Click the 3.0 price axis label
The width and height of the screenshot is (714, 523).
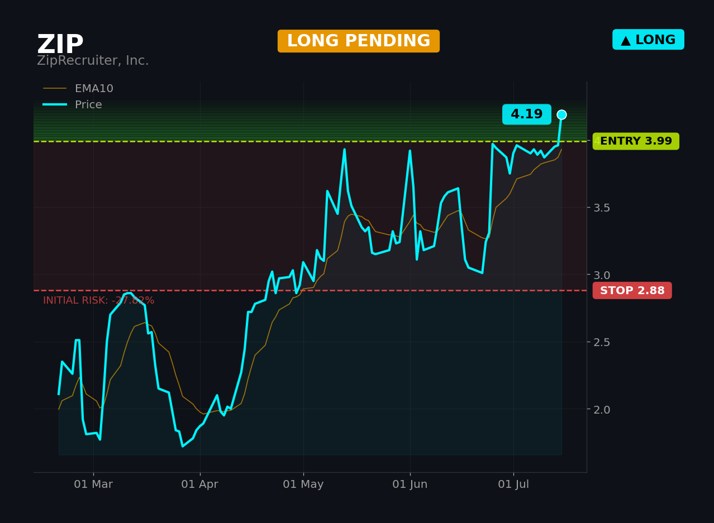(602, 275)
